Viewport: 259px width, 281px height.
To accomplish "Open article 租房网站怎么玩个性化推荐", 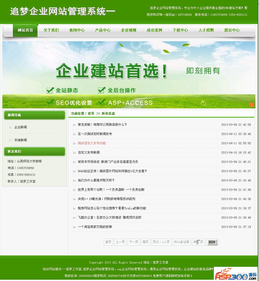I will coord(112,208).
